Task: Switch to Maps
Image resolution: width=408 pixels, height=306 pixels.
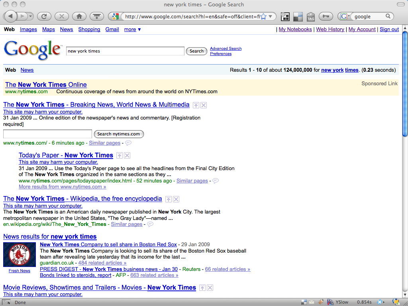Action: [48, 29]
